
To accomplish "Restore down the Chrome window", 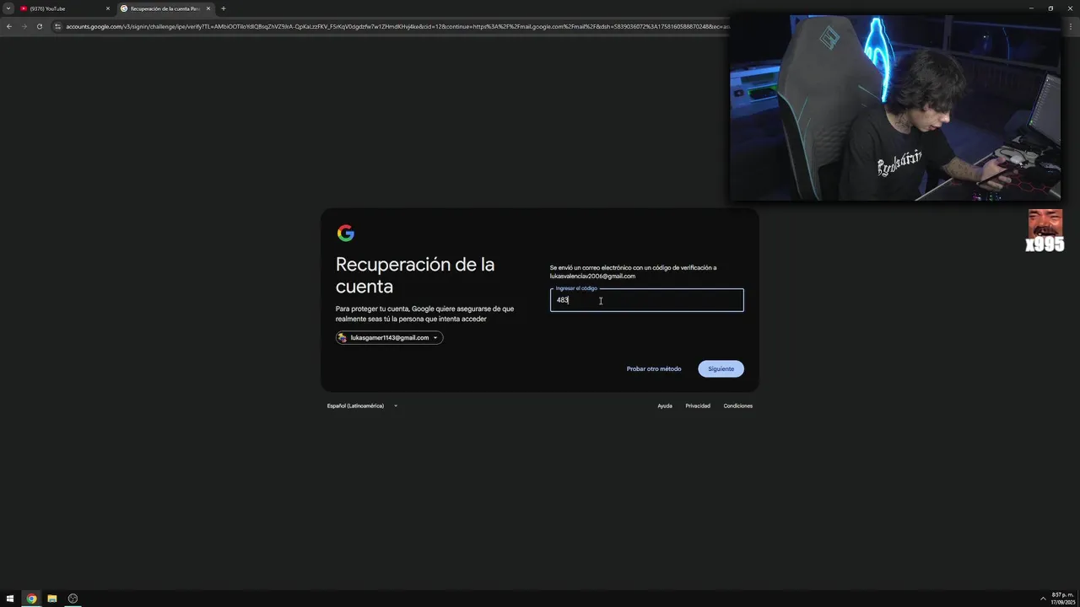I will click(x=1050, y=8).
